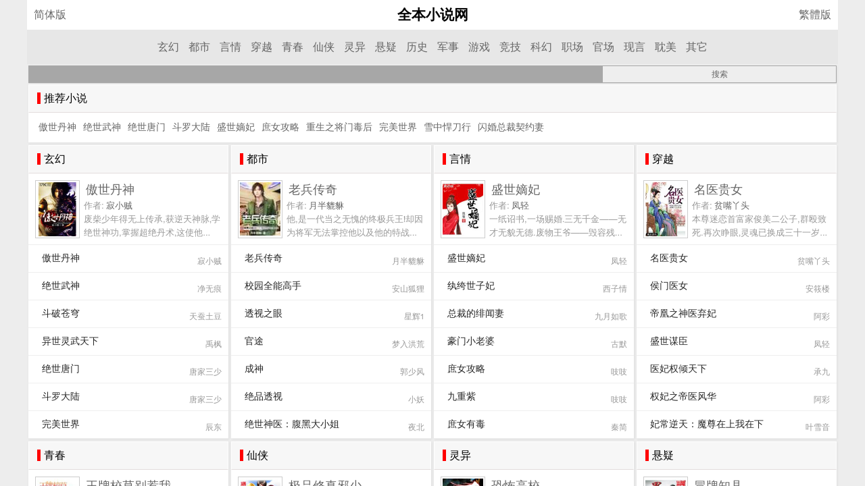Open the 灵异 nav category

[x=355, y=47]
